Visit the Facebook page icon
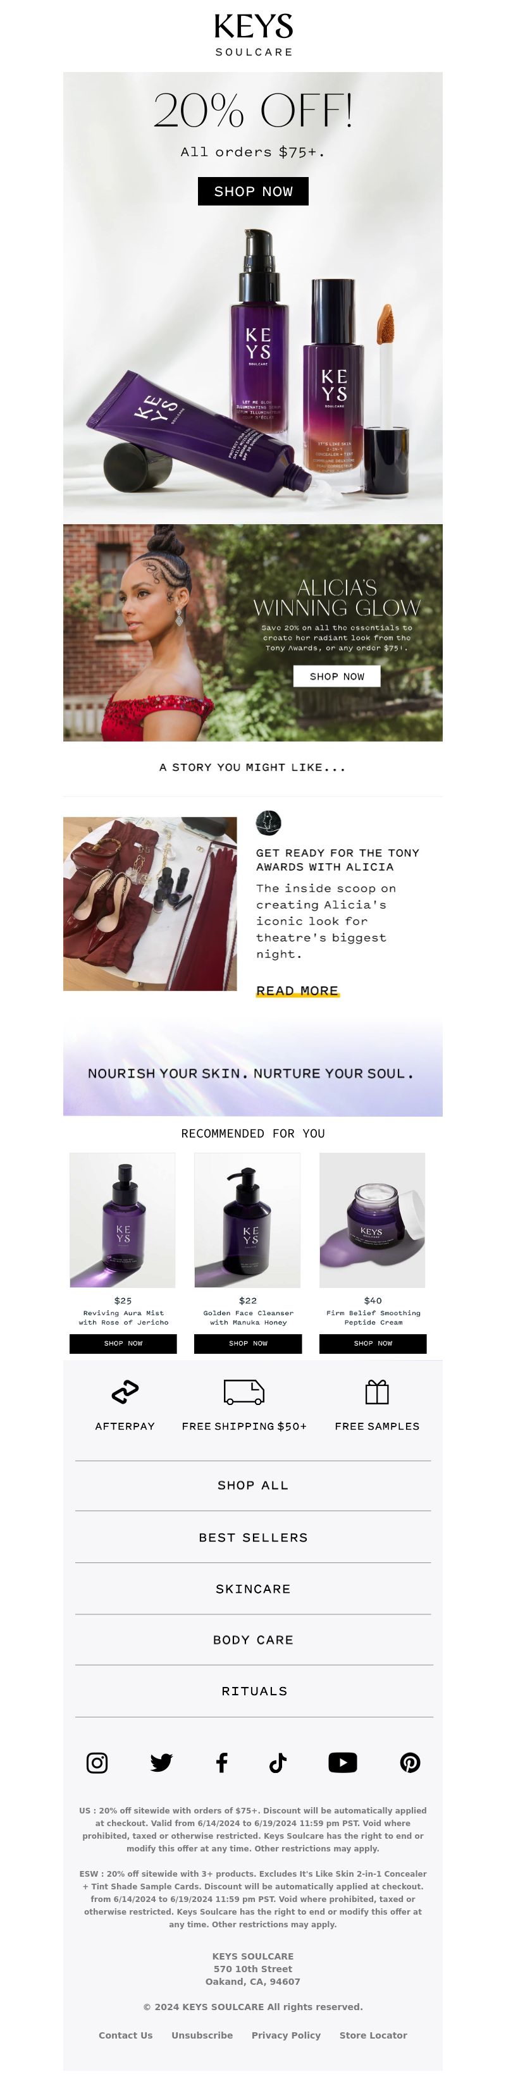506x2086 pixels. [x=221, y=1763]
